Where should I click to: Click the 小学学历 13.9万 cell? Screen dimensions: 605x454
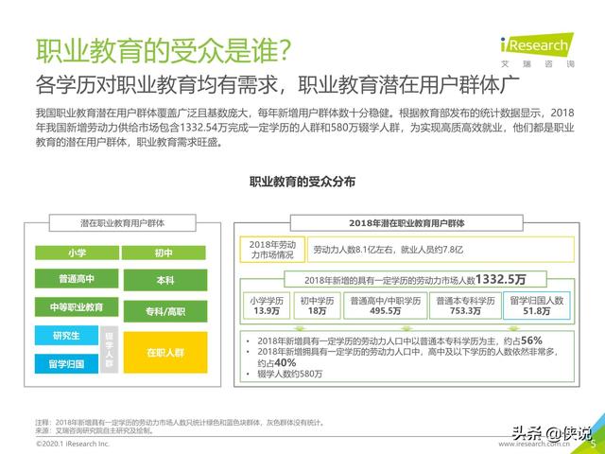[x=267, y=306]
